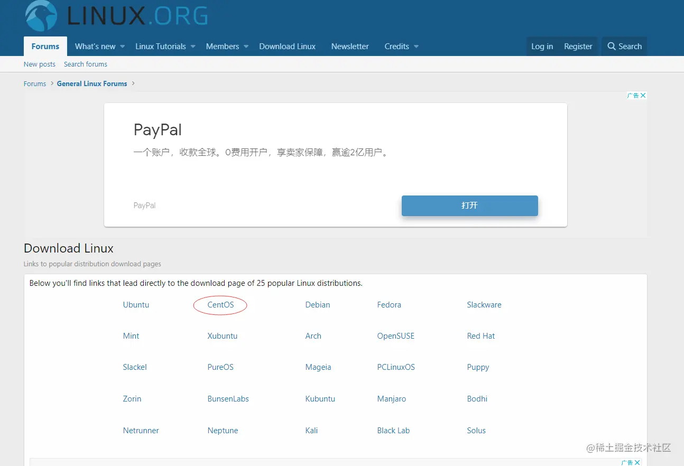Click the search magnifier icon
This screenshot has width=684, height=466.
[x=612, y=46]
